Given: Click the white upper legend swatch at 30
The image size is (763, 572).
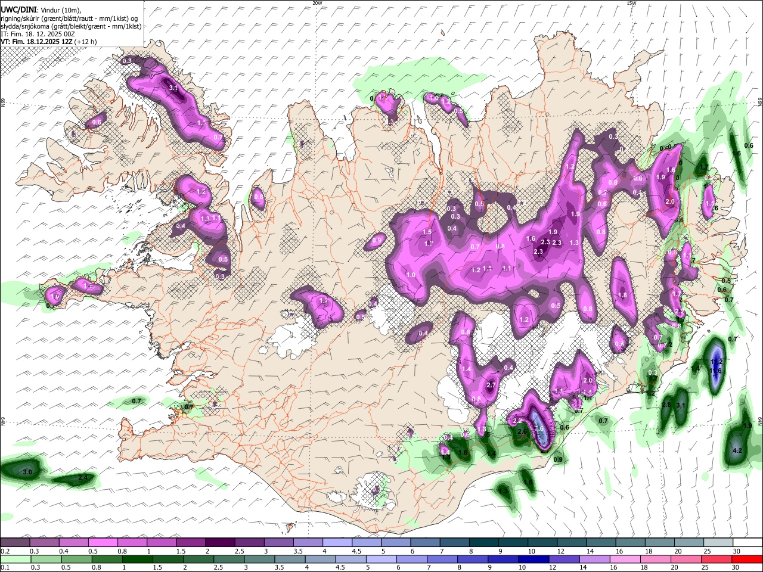Looking at the screenshot, I should 746,543.
